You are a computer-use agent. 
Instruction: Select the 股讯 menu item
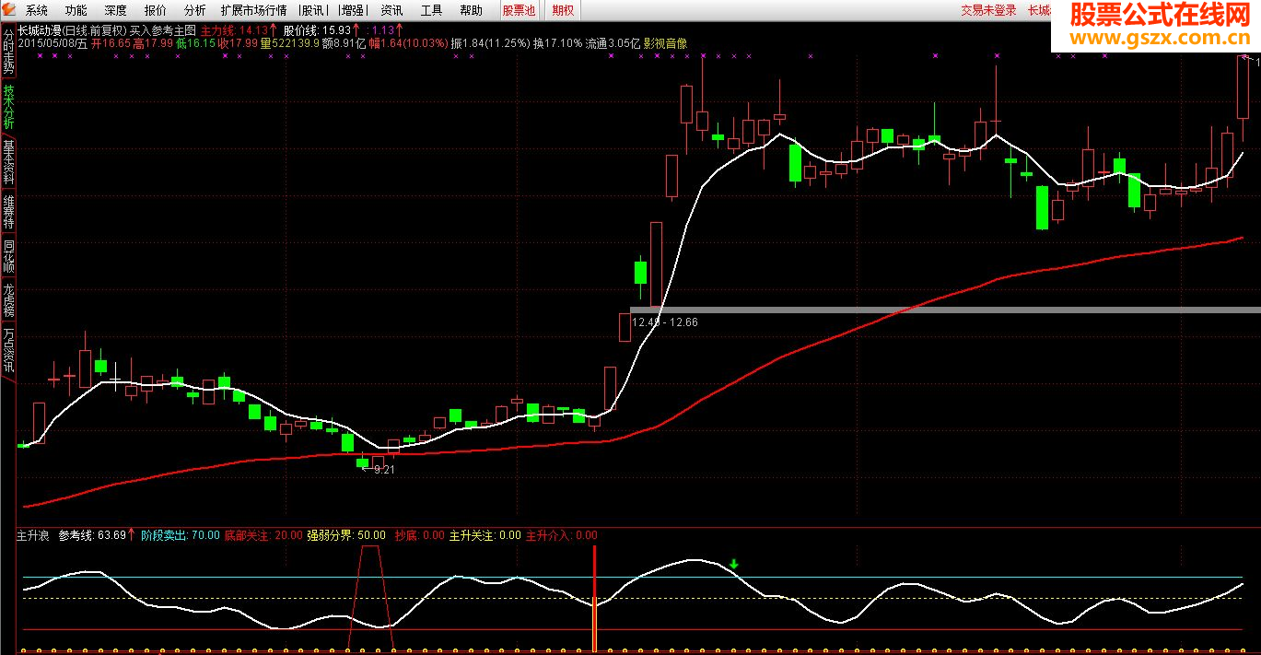tap(313, 11)
